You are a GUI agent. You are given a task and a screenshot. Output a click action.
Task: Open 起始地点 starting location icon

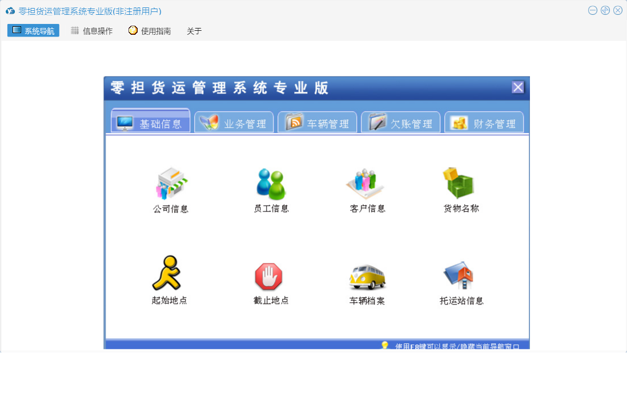point(167,275)
